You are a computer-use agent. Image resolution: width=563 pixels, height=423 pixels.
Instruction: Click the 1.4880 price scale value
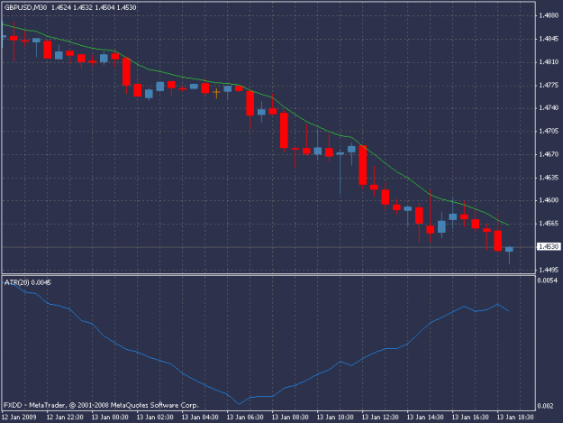coord(549,15)
